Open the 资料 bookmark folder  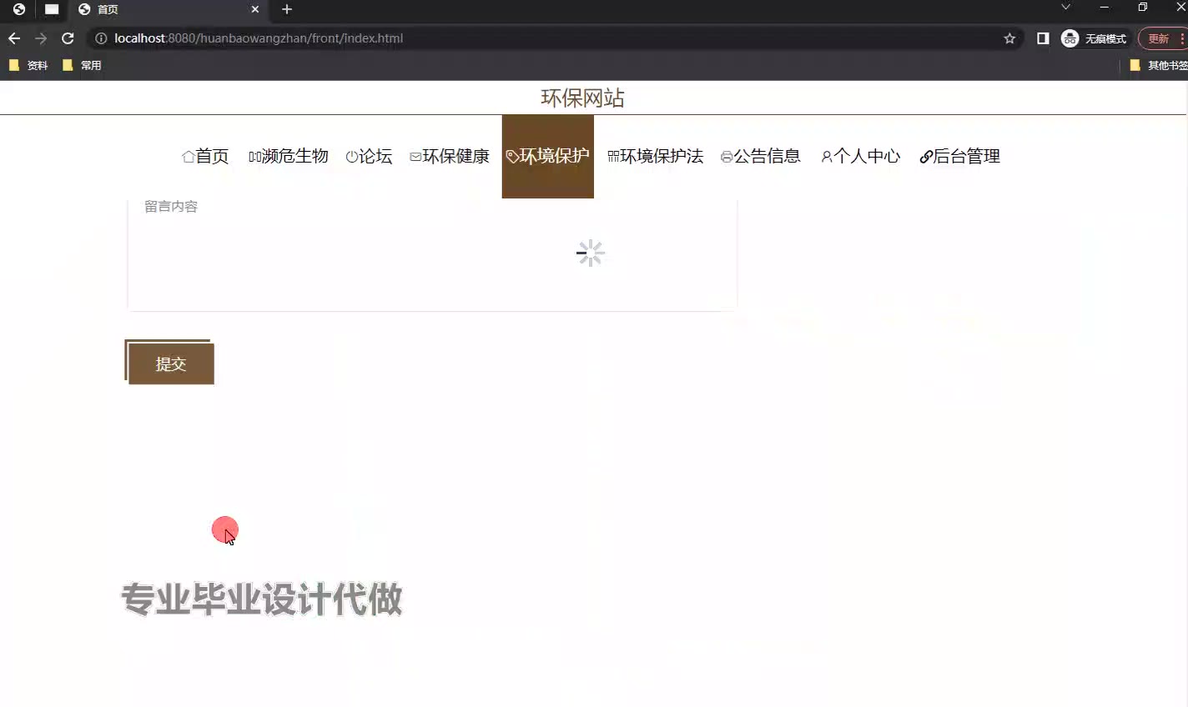28,65
